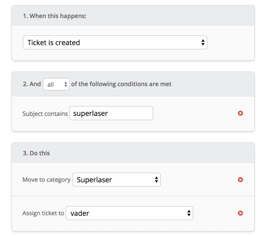Click the arrows on the all select
Viewport: 263px width, 236px height.
coord(66,85)
